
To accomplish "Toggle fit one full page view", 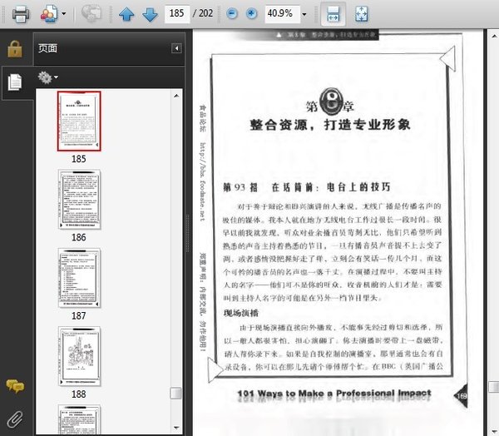I will point(362,14).
